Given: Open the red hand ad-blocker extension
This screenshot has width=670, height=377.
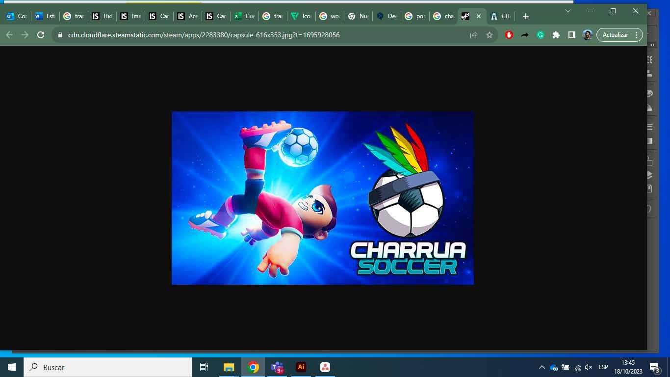Looking at the screenshot, I should coord(509,35).
